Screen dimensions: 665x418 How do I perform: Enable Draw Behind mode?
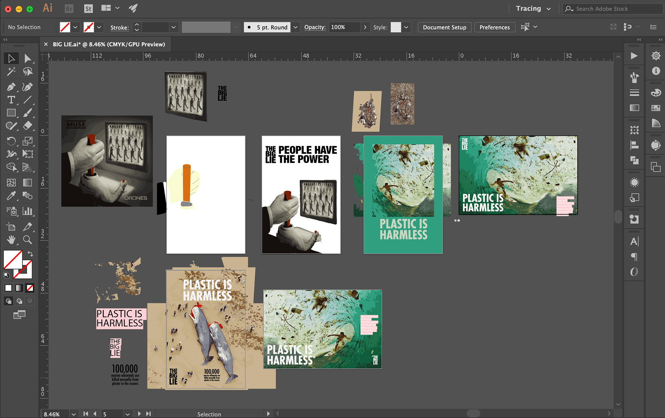[x=19, y=301]
